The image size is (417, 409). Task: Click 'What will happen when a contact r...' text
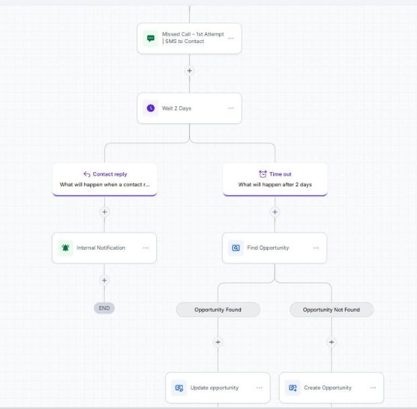(x=104, y=184)
